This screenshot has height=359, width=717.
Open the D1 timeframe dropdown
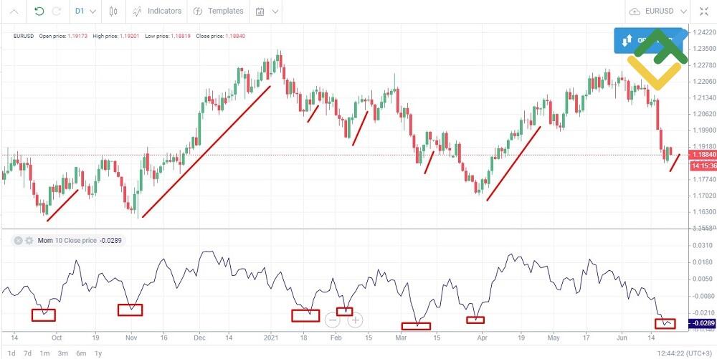pos(85,11)
